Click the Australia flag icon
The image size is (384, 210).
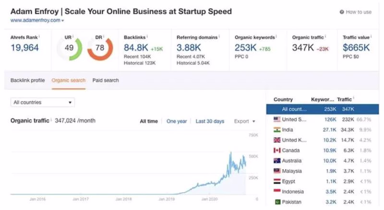[x=277, y=161]
